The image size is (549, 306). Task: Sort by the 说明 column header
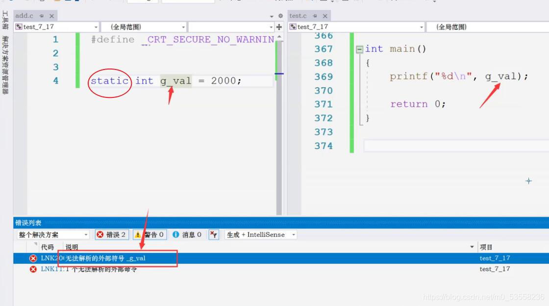pos(72,247)
